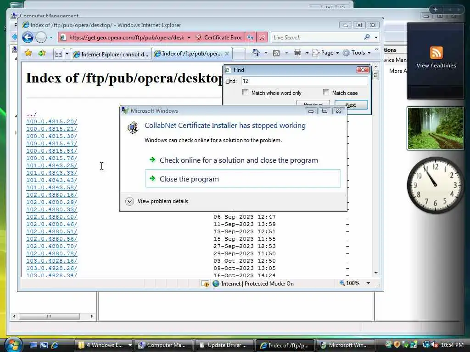
Task: Add a gadget with the sidebar plus button
Action: coord(436,10)
